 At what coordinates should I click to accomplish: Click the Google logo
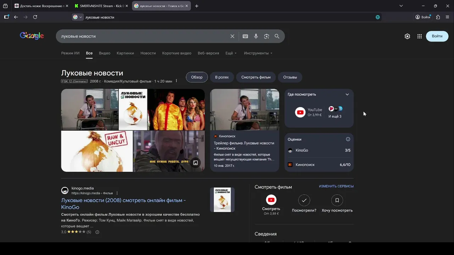click(x=32, y=36)
